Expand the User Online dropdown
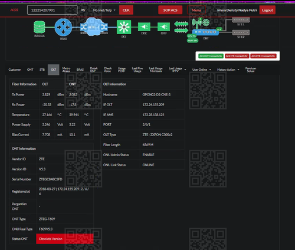295x250 pixels. (202, 70)
